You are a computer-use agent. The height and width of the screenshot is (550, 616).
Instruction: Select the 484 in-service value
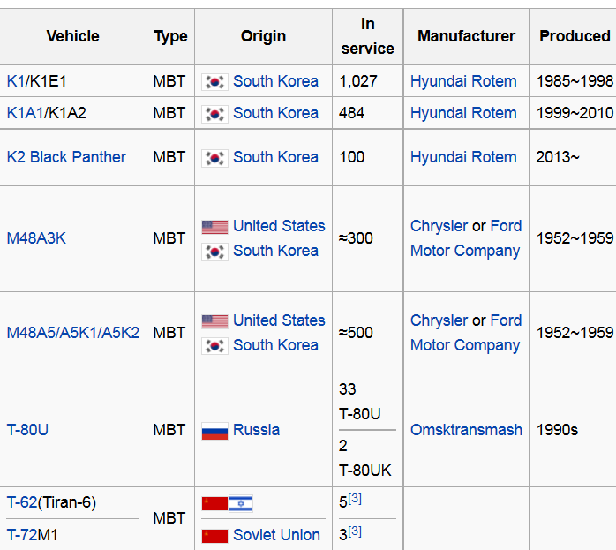point(351,113)
